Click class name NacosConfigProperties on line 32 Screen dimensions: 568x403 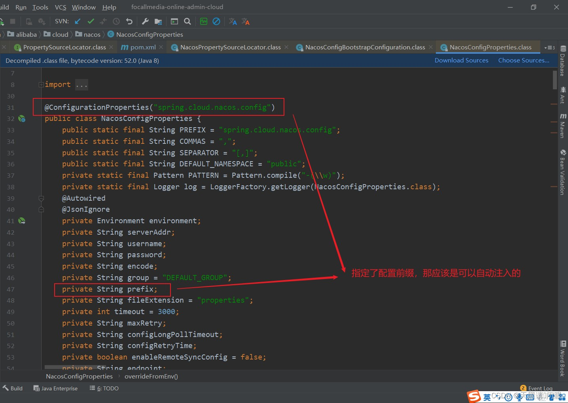tap(146, 119)
